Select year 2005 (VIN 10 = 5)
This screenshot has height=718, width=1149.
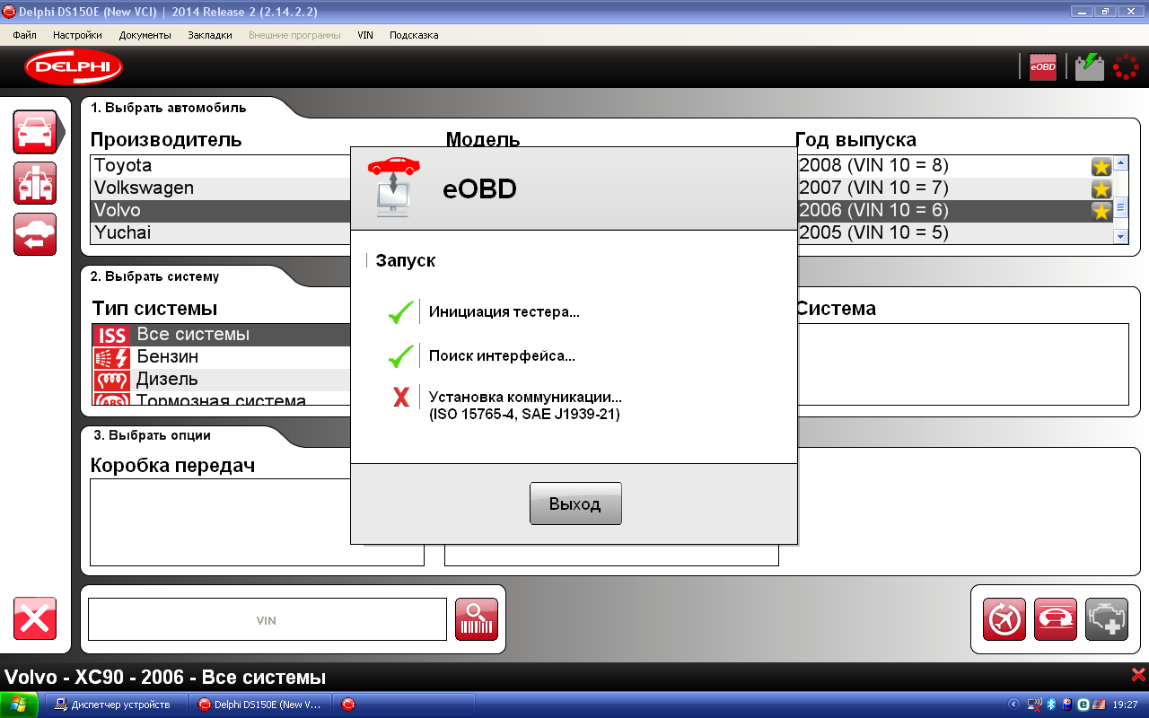tap(953, 232)
